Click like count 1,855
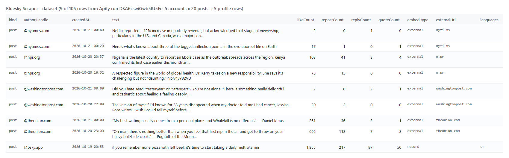The width and height of the screenshot is (509, 158). pos(311,148)
